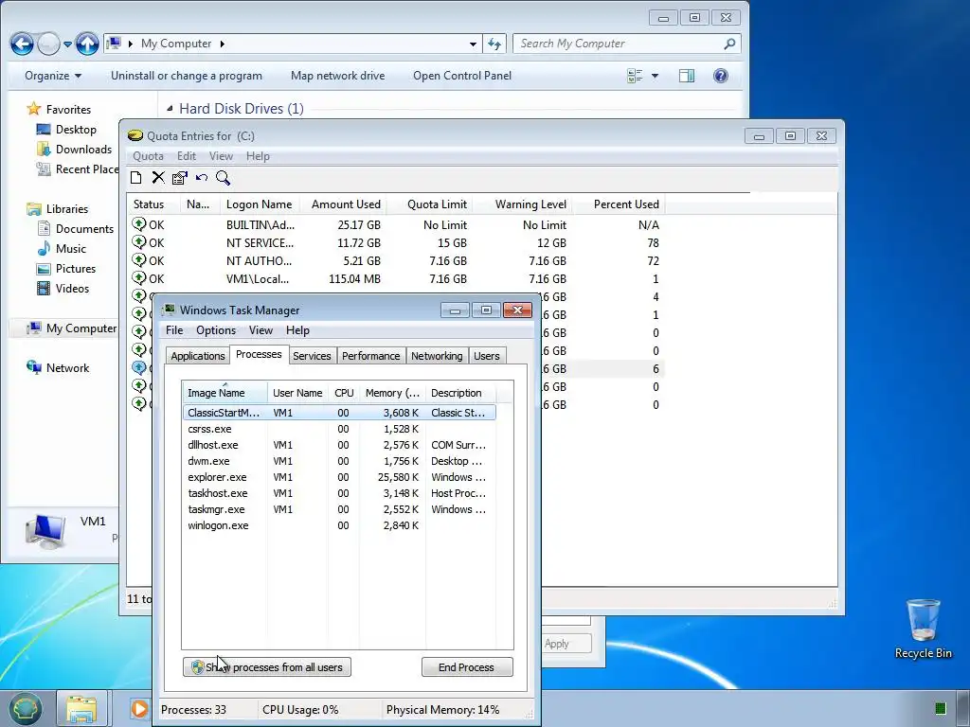The image size is (970, 727).
Task: Click the search magnifier in Search My Computer
Action: [x=729, y=44]
